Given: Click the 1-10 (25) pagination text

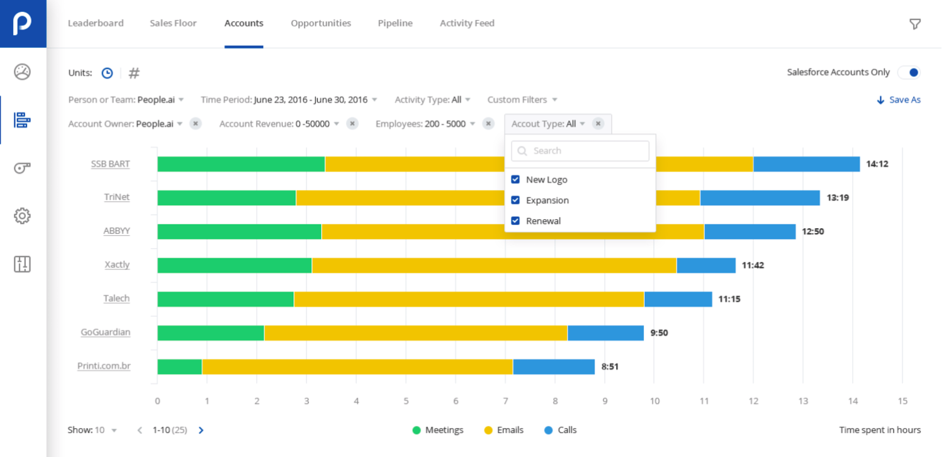Looking at the screenshot, I should pyautogui.click(x=171, y=431).
